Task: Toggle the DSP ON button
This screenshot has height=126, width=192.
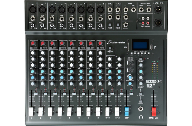Action: [x=131, y=94]
